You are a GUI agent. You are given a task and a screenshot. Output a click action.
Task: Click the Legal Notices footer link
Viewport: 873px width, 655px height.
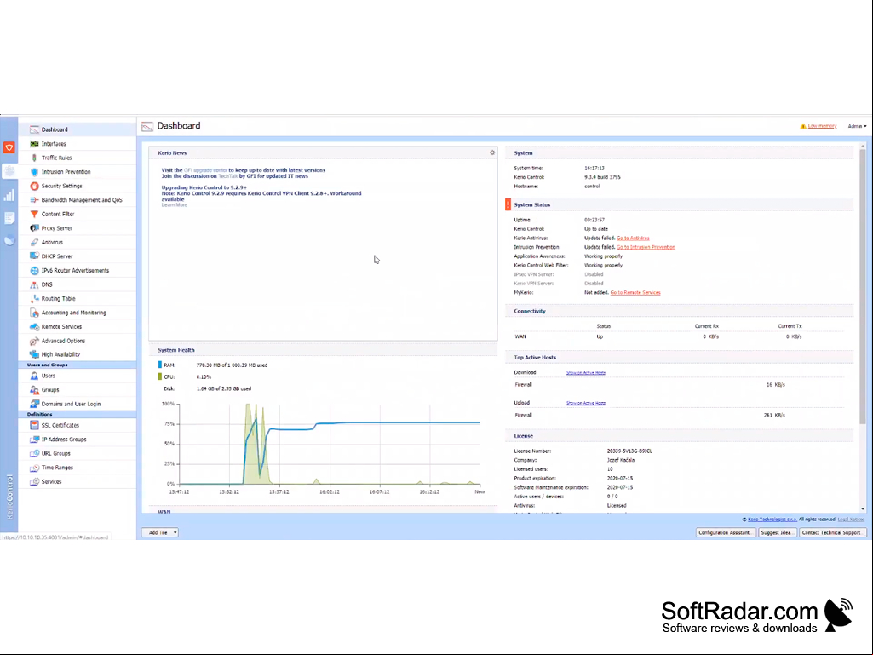click(x=851, y=519)
